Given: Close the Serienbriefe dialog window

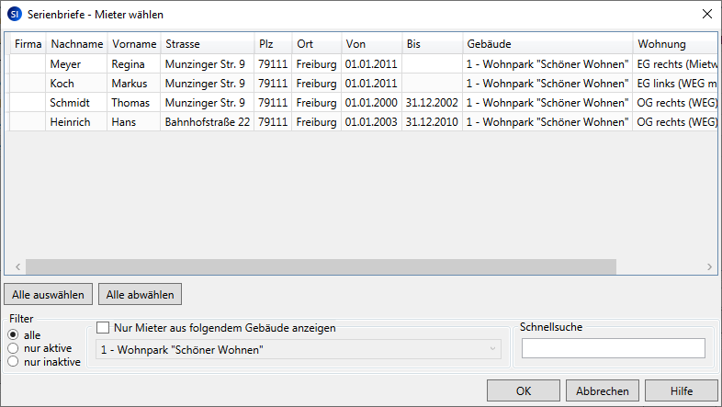Looking at the screenshot, I should [x=706, y=14].
